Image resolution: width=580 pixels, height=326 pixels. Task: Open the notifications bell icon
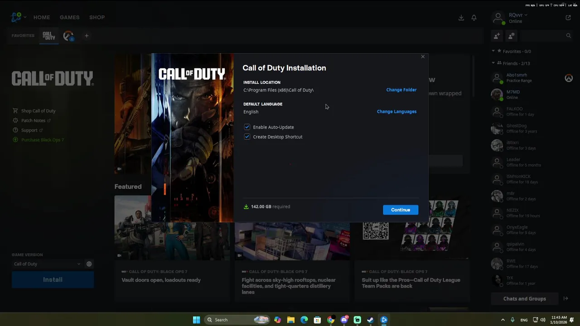click(x=474, y=18)
